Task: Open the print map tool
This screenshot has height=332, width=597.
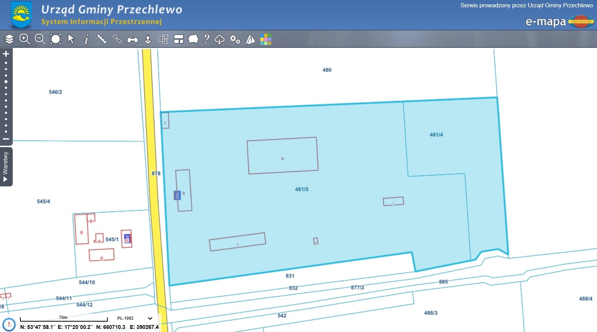Action: [x=132, y=39]
